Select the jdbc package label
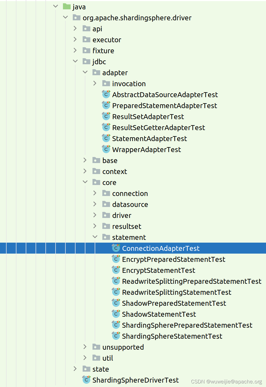The height and width of the screenshot is (387, 266). pos(99,62)
